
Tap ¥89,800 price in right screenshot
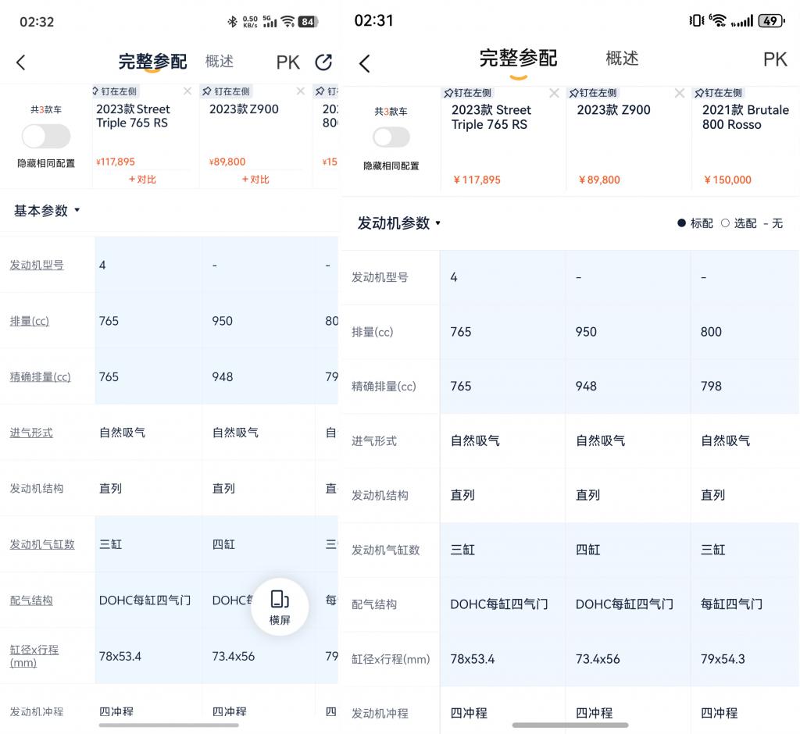point(599,180)
